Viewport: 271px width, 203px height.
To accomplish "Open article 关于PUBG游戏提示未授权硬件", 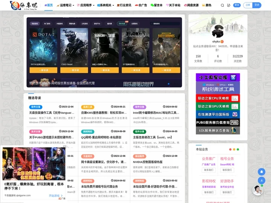I will [x=52, y=137].
